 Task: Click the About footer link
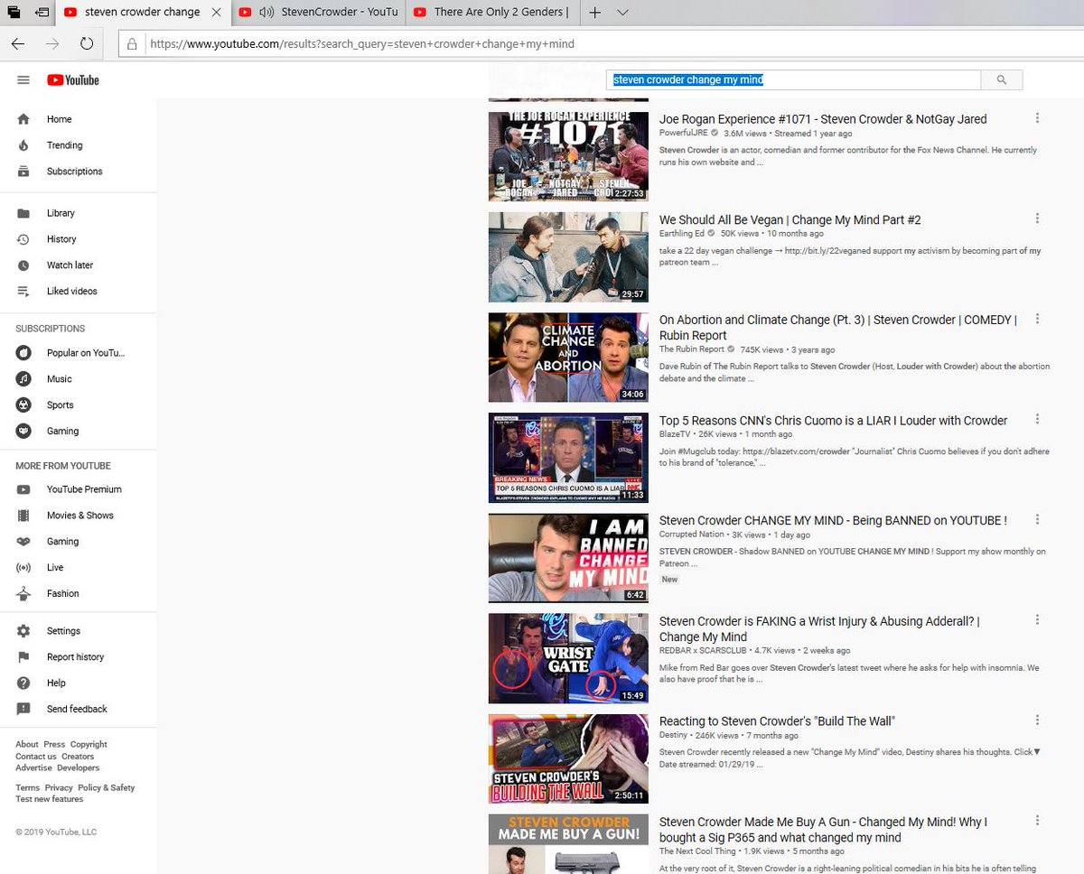click(x=26, y=745)
